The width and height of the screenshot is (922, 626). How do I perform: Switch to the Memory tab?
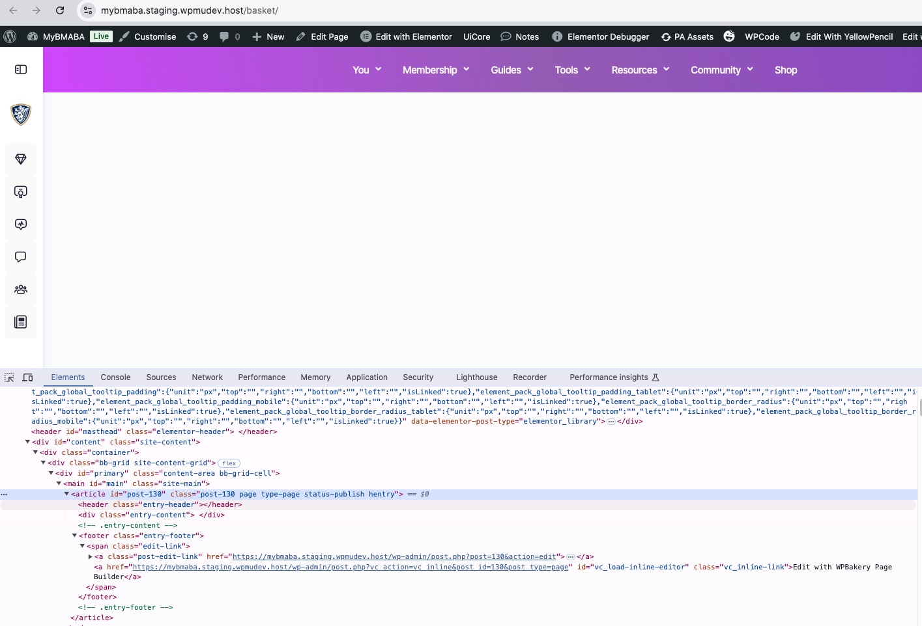click(x=315, y=377)
